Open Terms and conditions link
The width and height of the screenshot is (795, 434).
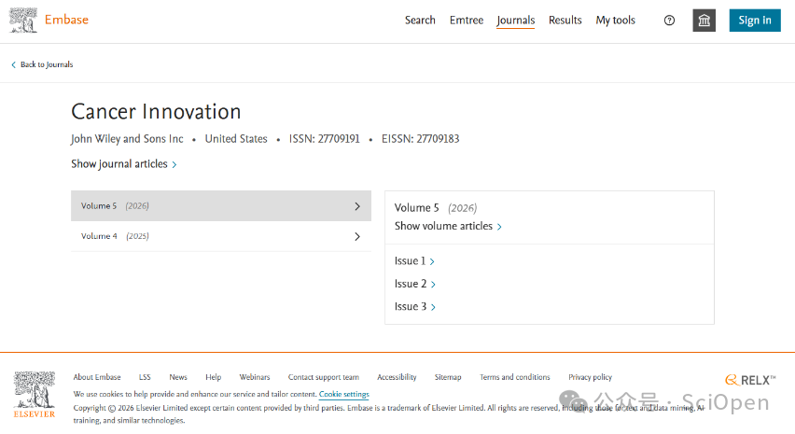point(515,377)
